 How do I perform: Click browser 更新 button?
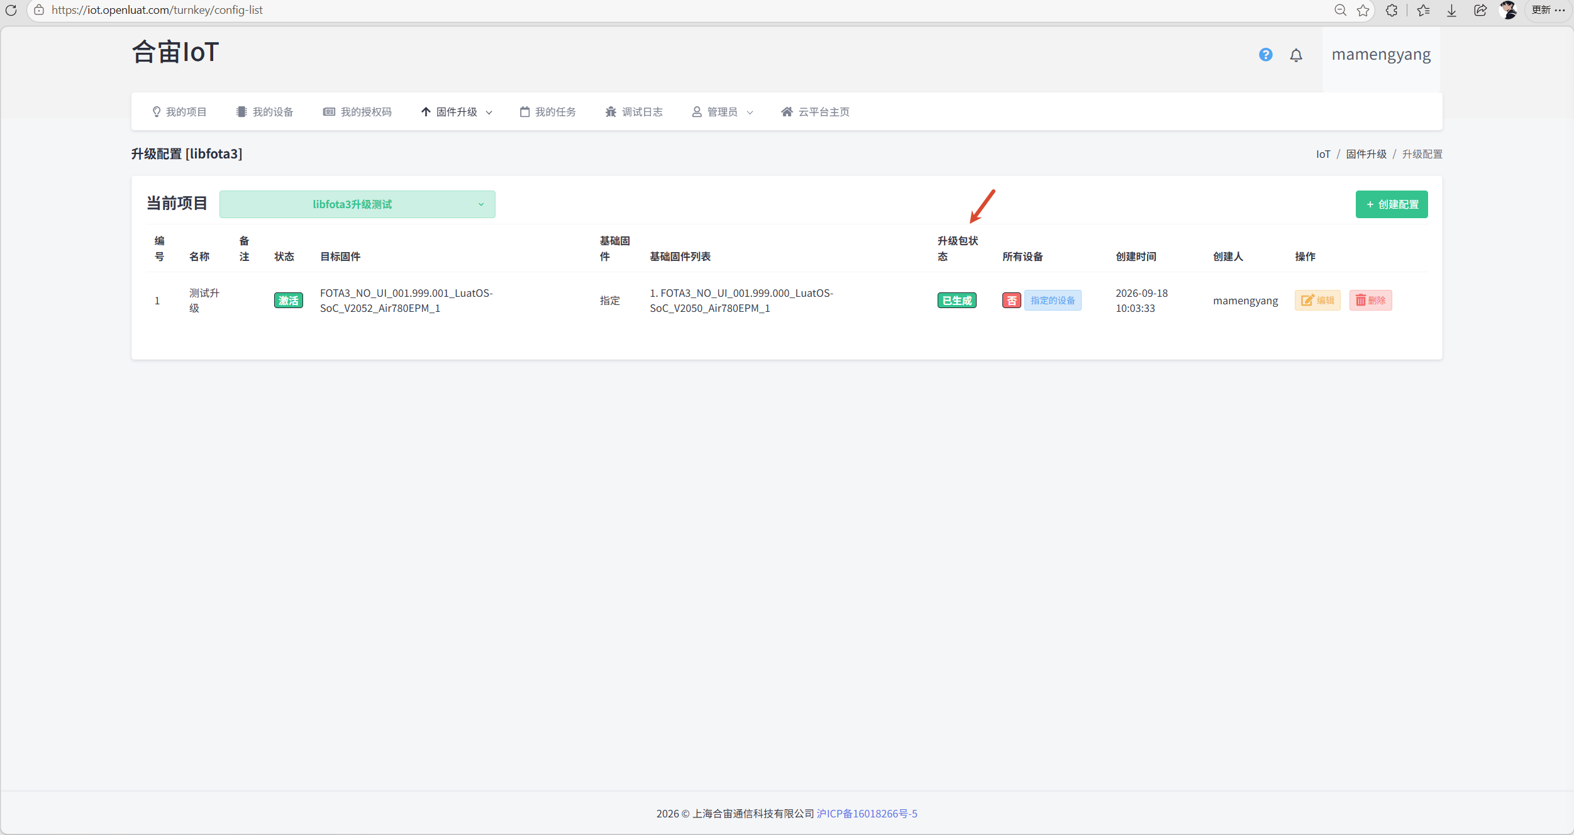click(1548, 10)
